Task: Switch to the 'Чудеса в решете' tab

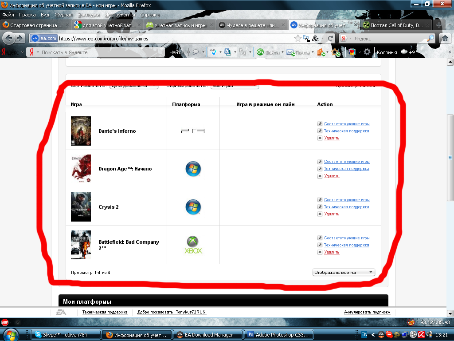Action: coord(252,25)
